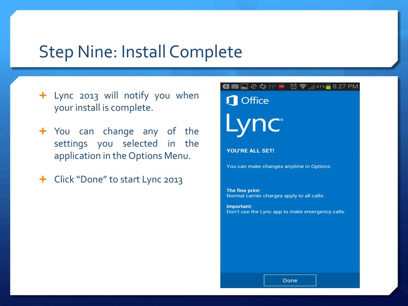Tap the green battery icon
This screenshot has width=408, height=306.
(328, 86)
